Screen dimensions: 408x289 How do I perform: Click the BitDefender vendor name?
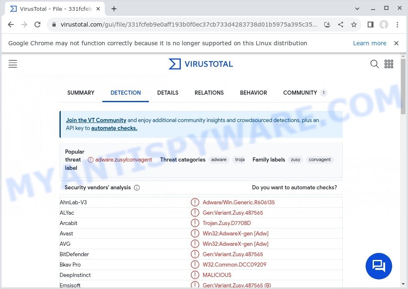(74, 254)
